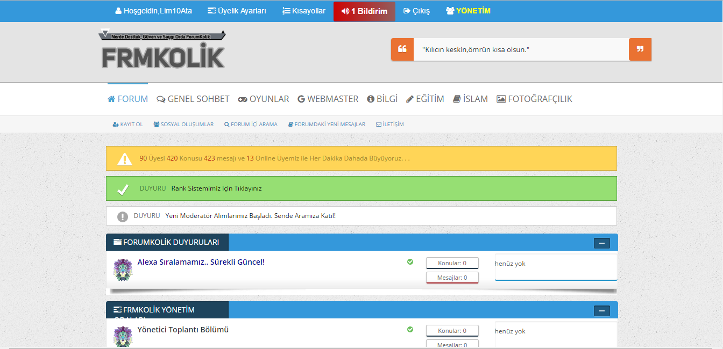
Task: Open the lion avatar beside Alexa Sıralamamız
Action: 123,270
